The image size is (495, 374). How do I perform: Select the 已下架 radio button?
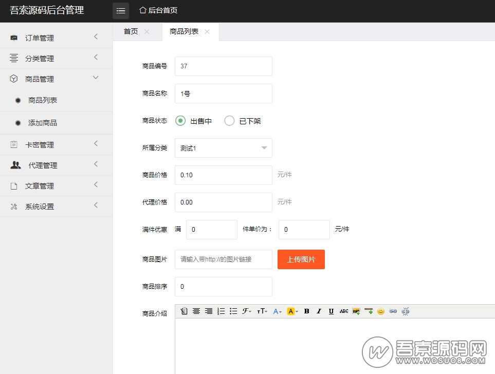click(x=229, y=121)
